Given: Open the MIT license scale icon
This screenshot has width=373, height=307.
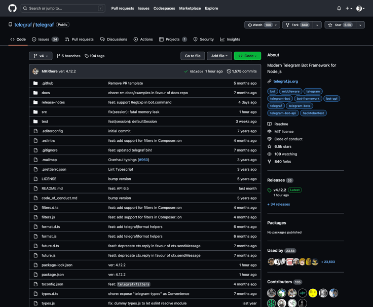Looking at the screenshot, I should (269, 132).
